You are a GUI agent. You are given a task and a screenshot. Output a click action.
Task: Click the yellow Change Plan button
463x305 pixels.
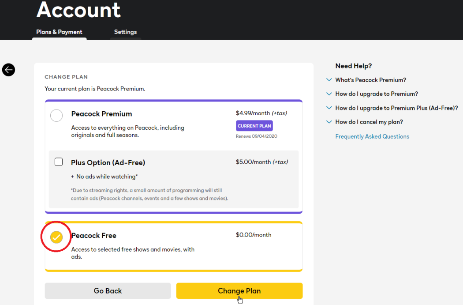point(239,291)
